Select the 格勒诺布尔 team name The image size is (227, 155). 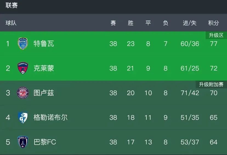pyautogui.click(x=50, y=118)
